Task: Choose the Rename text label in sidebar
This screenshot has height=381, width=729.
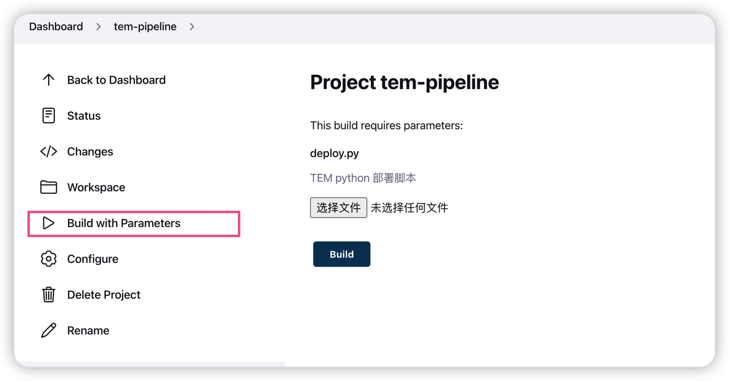Action: [88, 330]
